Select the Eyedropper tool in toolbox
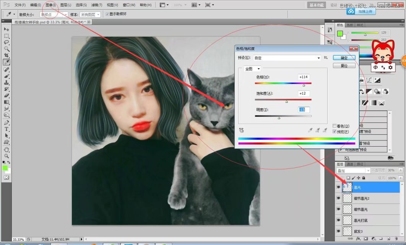 pyautogui.click(x=6, y=62)
